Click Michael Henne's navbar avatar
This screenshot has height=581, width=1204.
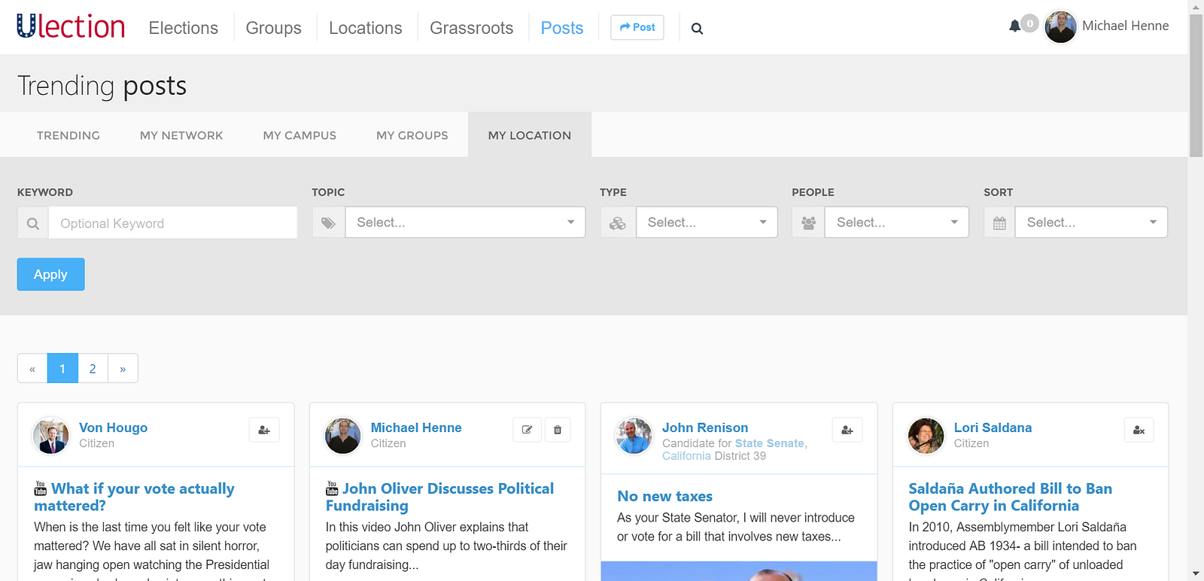tap(1061, 27)
